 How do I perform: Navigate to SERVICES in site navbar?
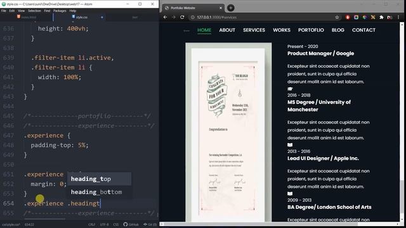(254, 30)
